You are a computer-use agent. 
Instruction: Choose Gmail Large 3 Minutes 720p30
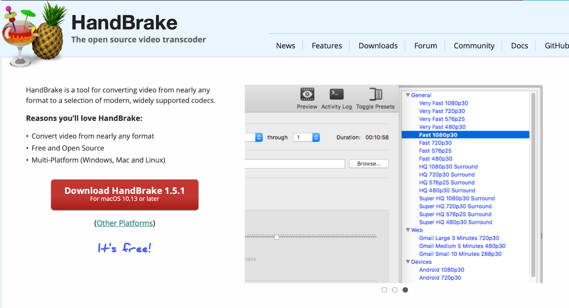coord(459,238)
